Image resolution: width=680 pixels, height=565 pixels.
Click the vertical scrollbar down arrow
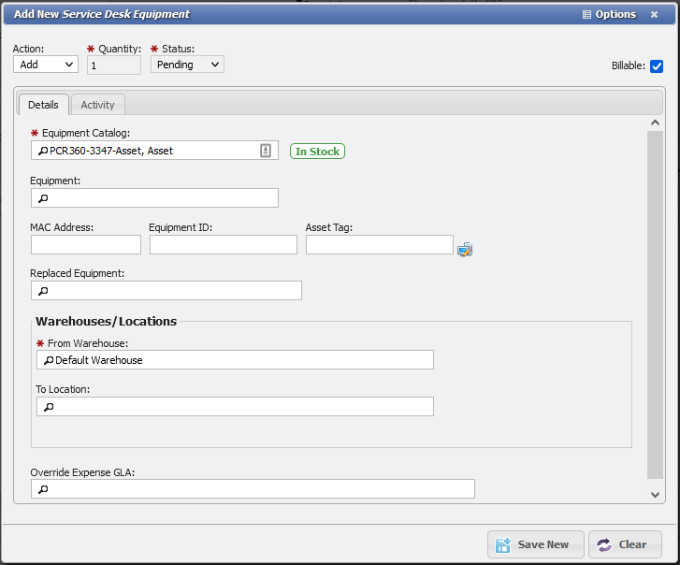pos(655,493)
